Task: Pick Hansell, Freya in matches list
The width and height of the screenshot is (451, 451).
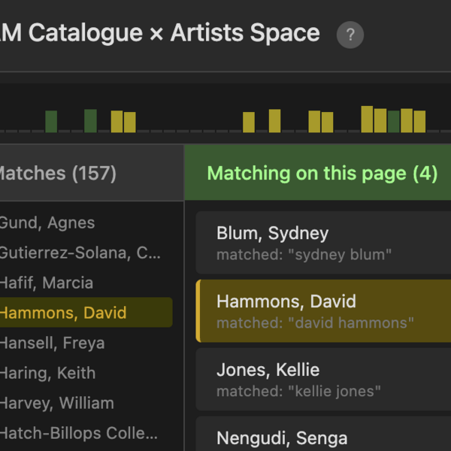Action: pos(52,343)
